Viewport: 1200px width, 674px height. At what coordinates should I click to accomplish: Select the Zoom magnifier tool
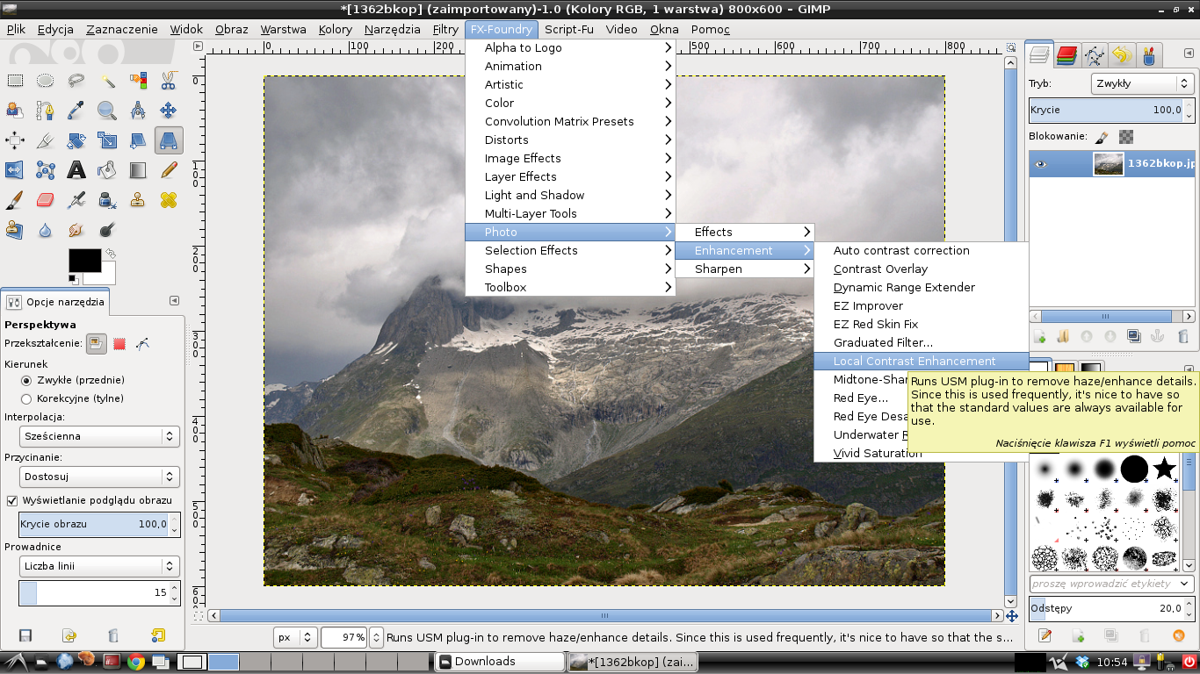click(107, 111)
